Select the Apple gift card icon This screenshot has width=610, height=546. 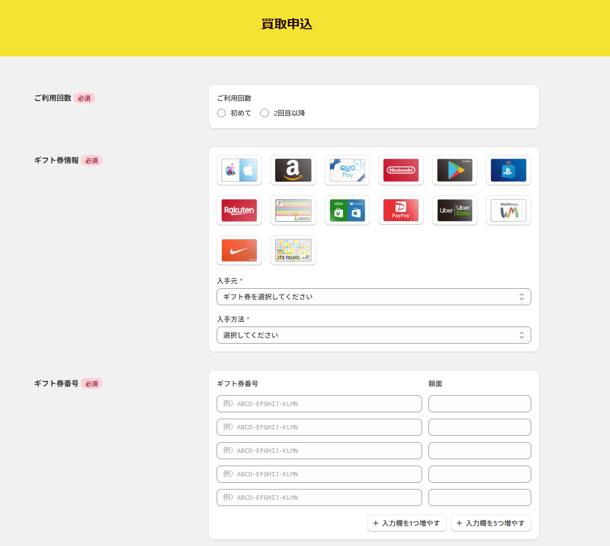239,170
